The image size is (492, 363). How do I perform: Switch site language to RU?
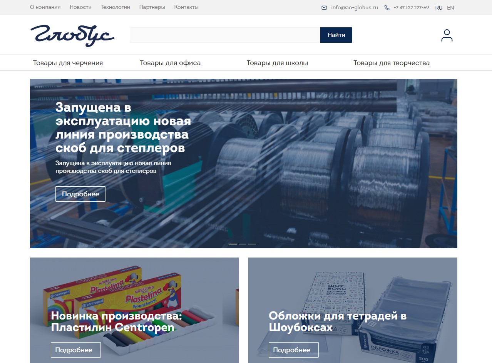point(439,8)
